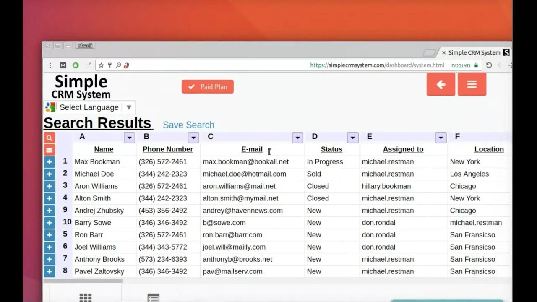The image size is (537, 302).
Task: Expand Barry Sowe row with plus icon
Action: point(49,223)
